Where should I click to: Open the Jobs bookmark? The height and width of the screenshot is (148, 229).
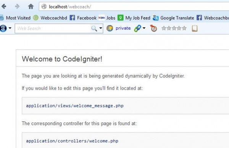(x=107, y=18)
